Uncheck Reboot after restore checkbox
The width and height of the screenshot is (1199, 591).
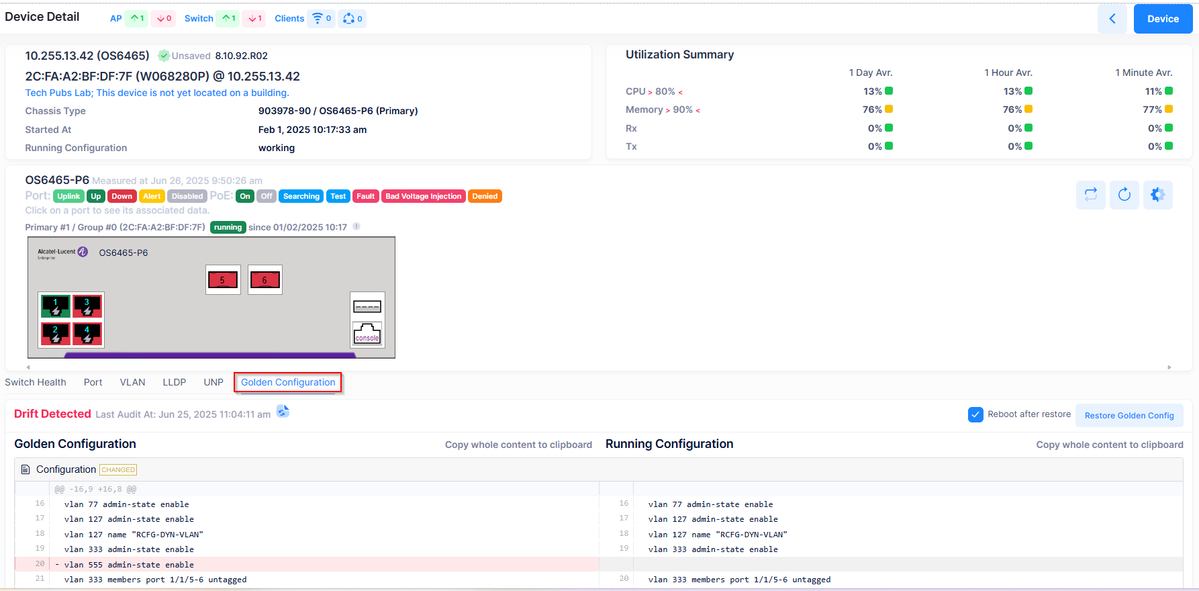[x=975, y=415]
